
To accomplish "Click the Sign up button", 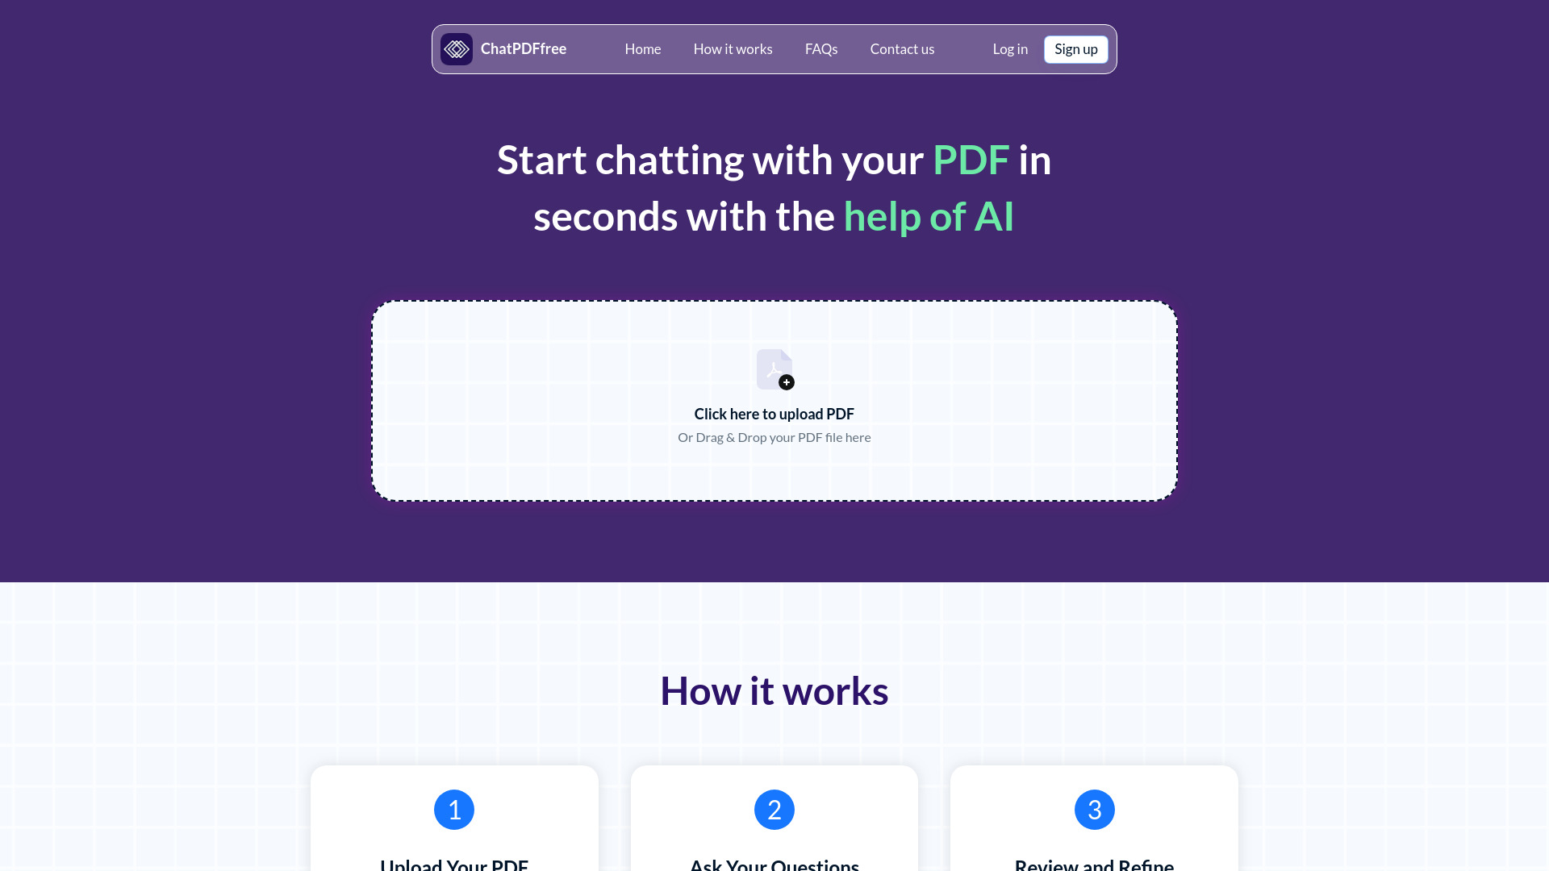I will pos(1075,49).
